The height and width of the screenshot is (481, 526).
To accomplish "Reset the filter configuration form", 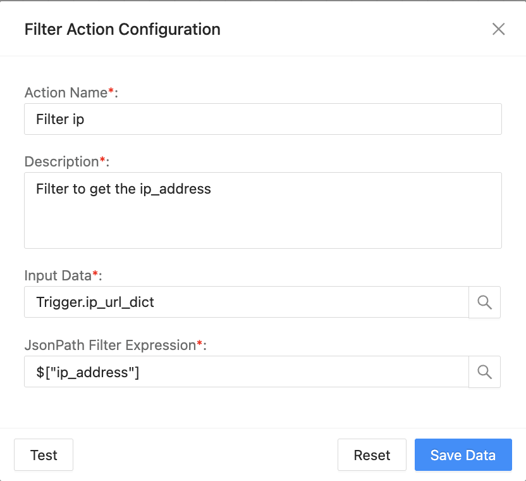I will click(372, 455).
